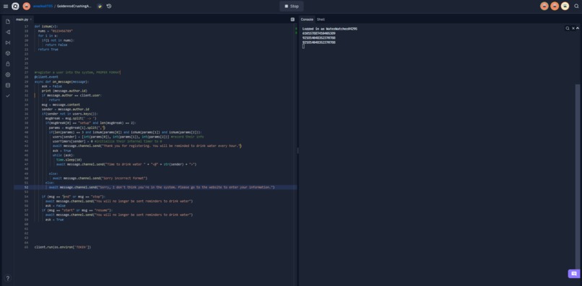Click the 'sender = message.author.id' line
Screen dimensions: 582x286
(x=65, y=110)
